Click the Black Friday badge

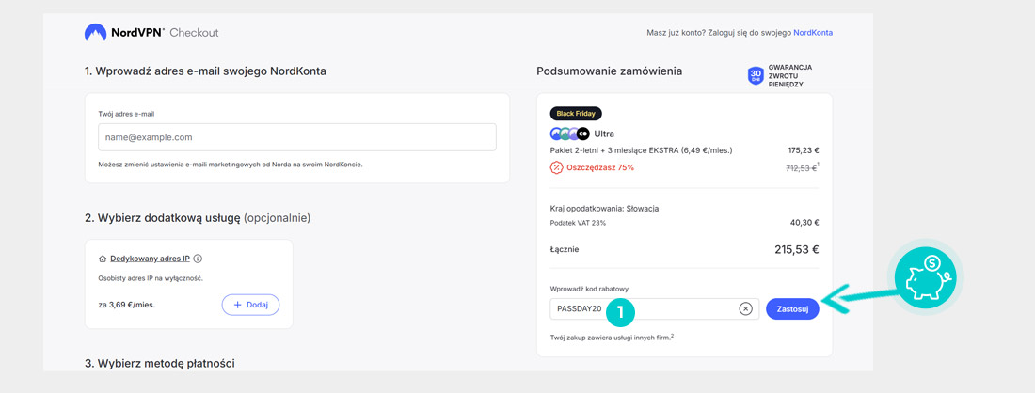coord(576,114)
